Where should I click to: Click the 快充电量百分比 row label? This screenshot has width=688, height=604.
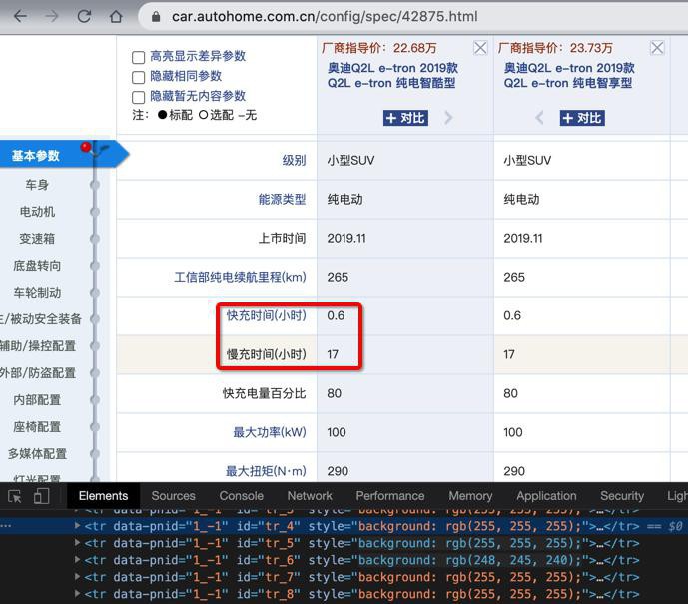point(265,393)
